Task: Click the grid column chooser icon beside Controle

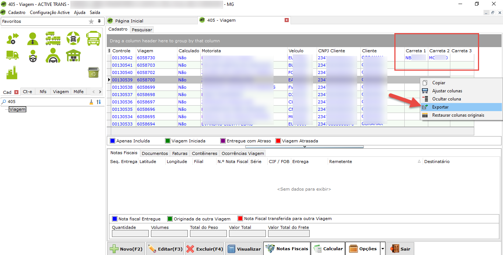Action: click(109, 51)
